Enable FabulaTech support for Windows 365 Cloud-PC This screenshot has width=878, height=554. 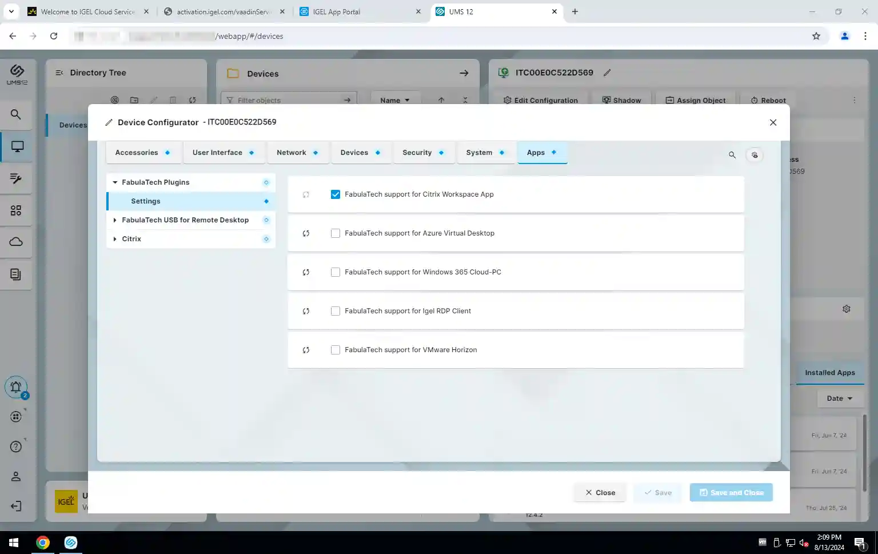coord(336,272)
